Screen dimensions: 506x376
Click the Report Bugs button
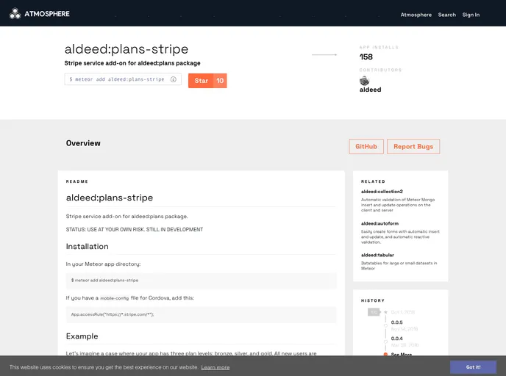tap(413, 147)
